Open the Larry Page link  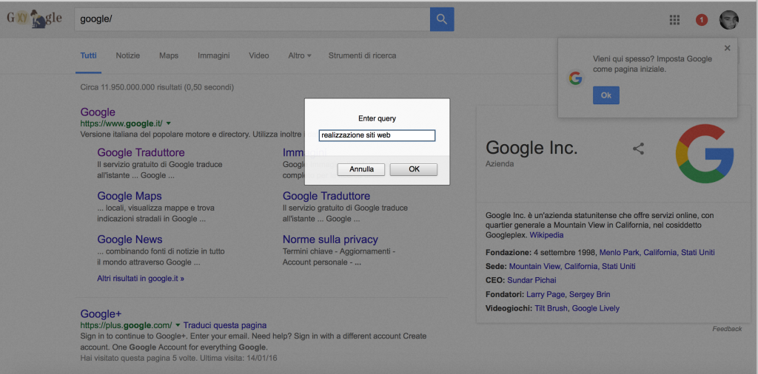click(x=546, y=294)
